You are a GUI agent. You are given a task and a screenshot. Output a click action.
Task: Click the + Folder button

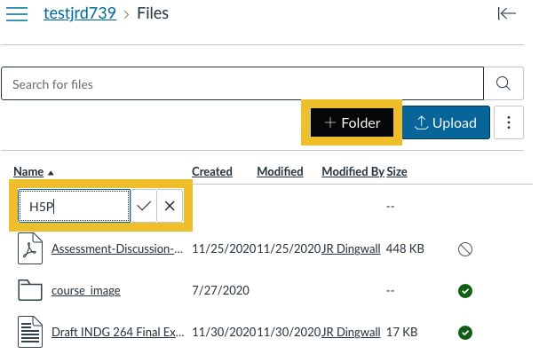coord(352,122)
